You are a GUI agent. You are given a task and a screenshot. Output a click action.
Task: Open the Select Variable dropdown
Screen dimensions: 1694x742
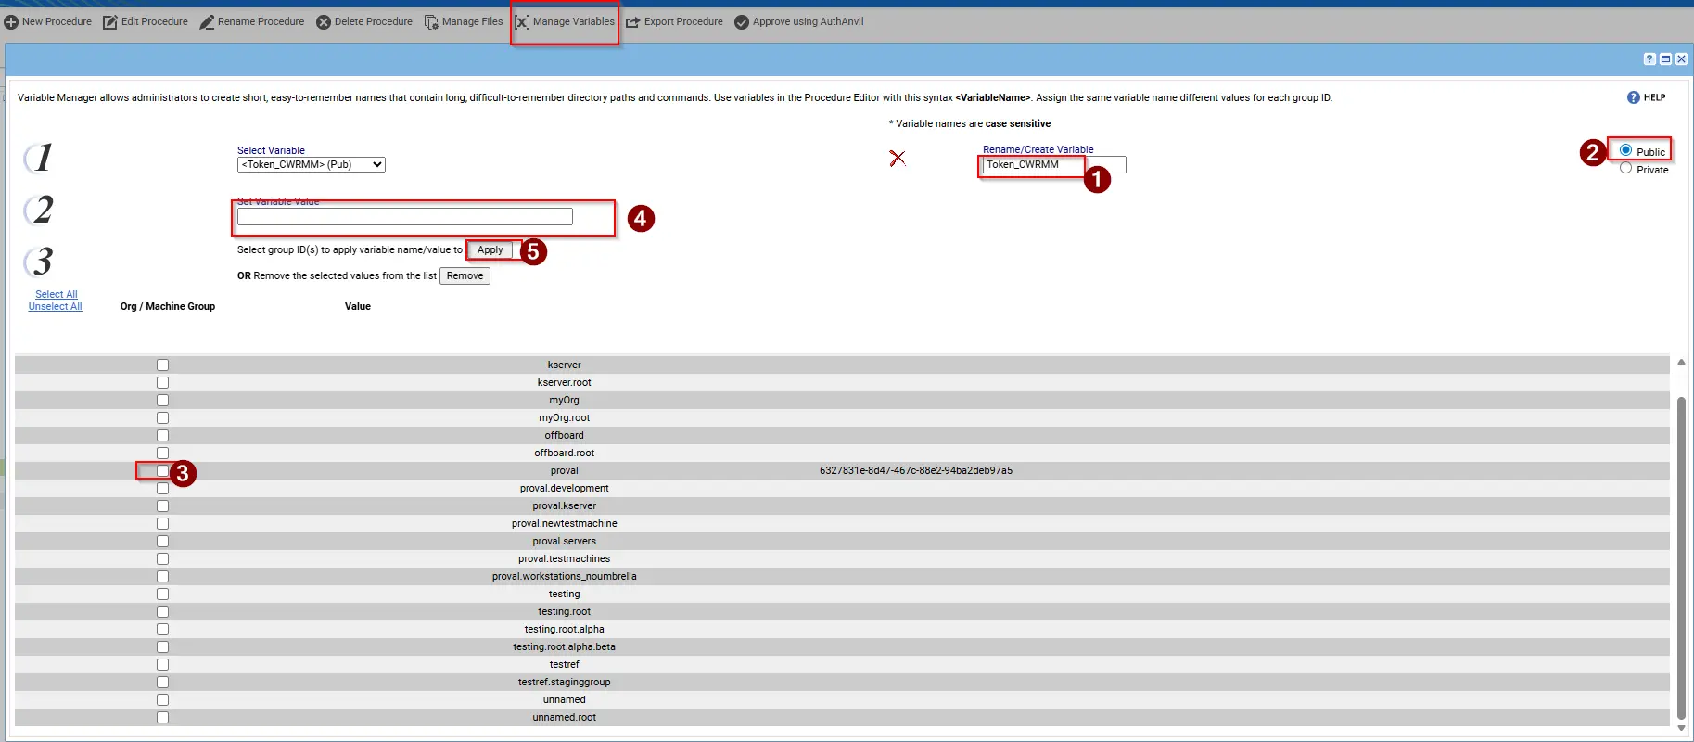(x=312, y=165)
